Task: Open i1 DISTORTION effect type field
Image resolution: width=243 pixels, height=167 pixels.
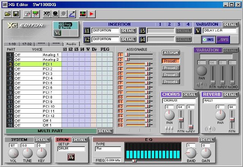Action: point(106,31)
